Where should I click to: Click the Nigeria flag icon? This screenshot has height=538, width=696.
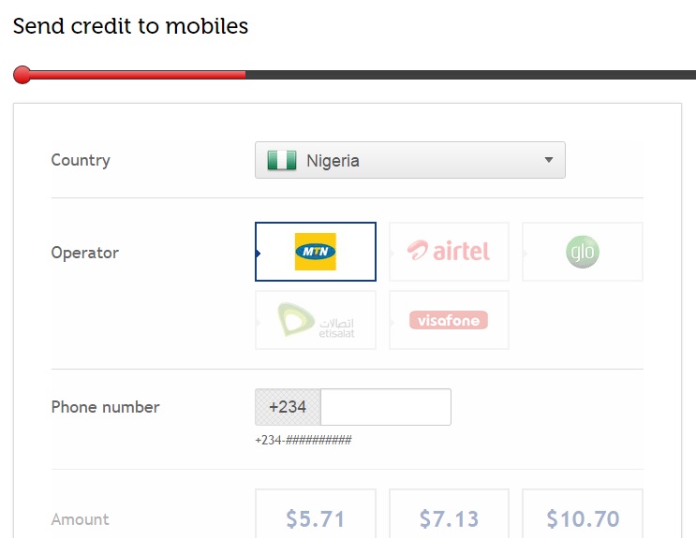(x=282, y=160)
